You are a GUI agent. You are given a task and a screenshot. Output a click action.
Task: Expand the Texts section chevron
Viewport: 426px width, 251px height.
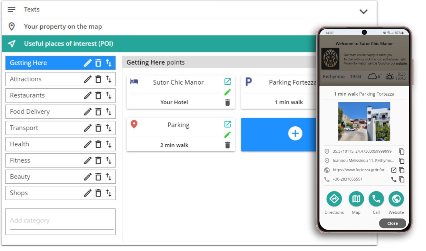click(363, 11)
